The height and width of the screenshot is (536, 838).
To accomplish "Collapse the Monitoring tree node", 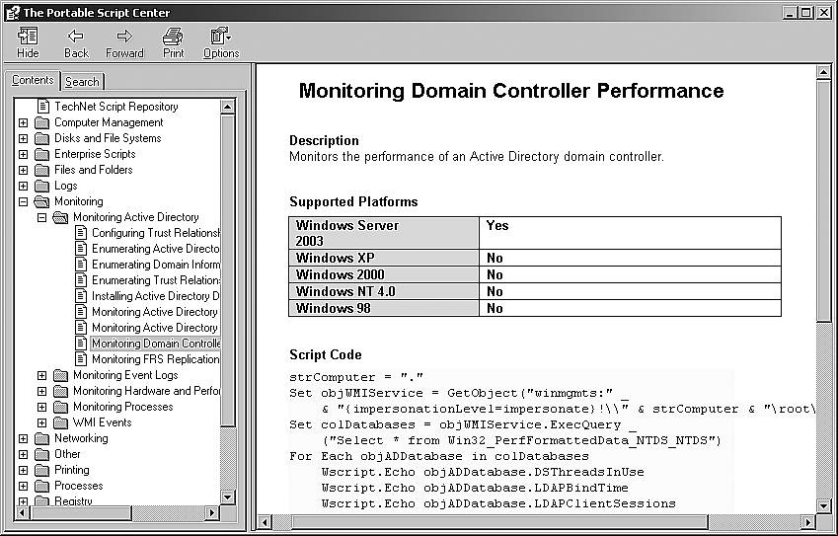I will coord(23,201).
